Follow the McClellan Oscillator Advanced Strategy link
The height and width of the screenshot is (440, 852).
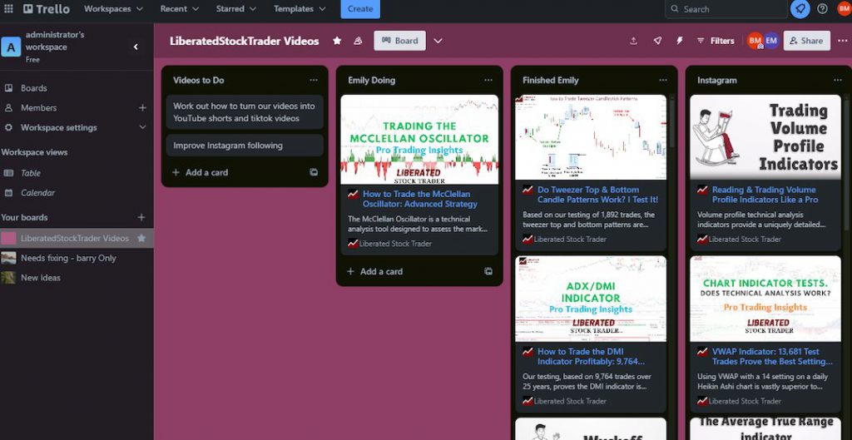420,199
